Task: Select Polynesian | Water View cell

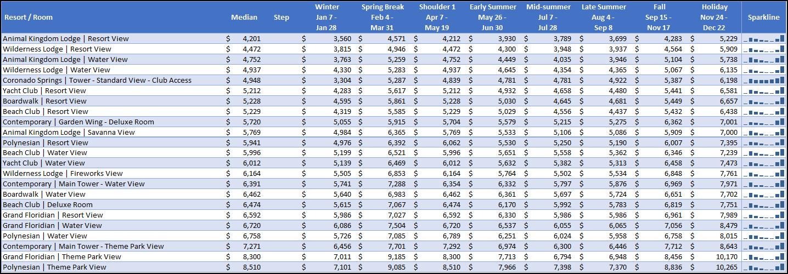Action: [x=45, y=236]
